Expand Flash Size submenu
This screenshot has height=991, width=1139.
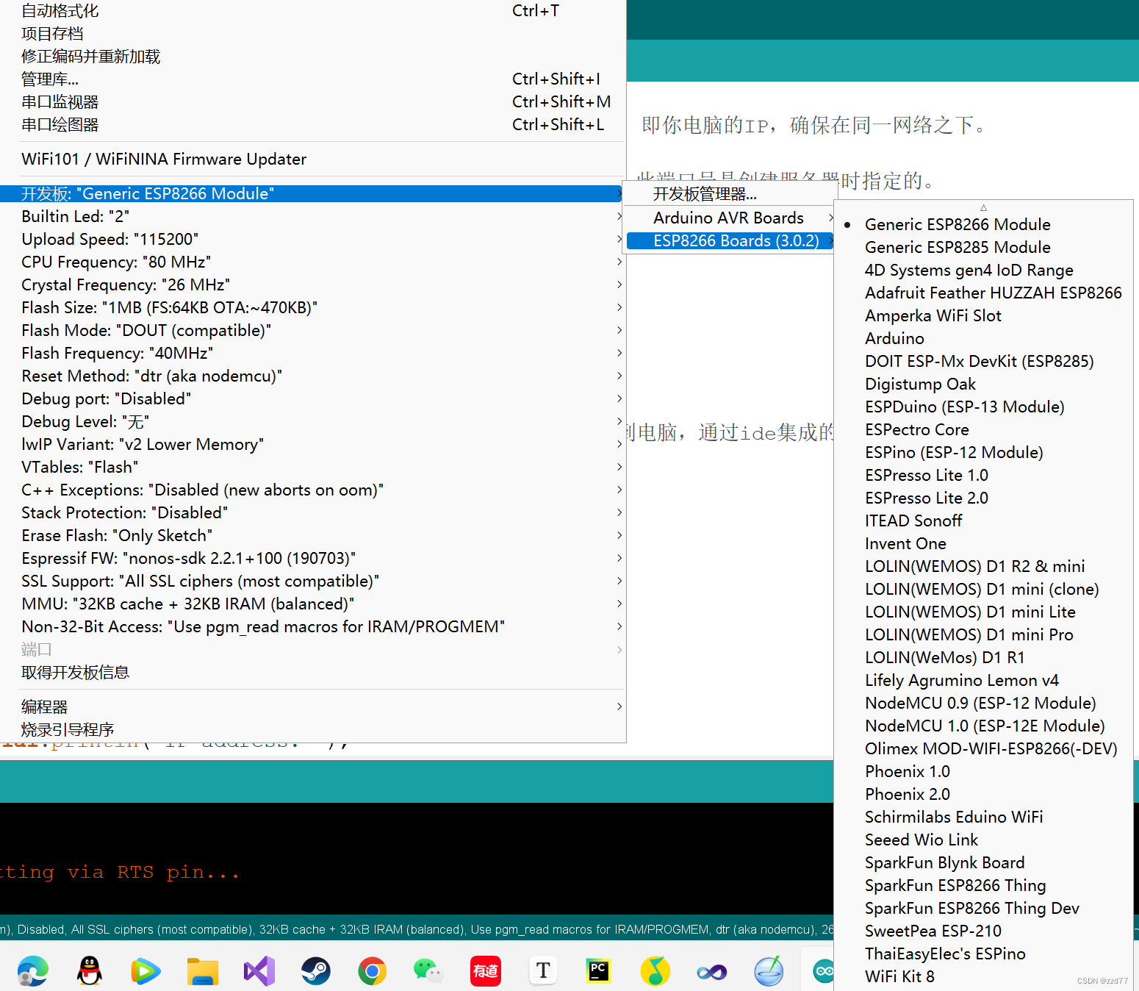(x=312, y=307)
